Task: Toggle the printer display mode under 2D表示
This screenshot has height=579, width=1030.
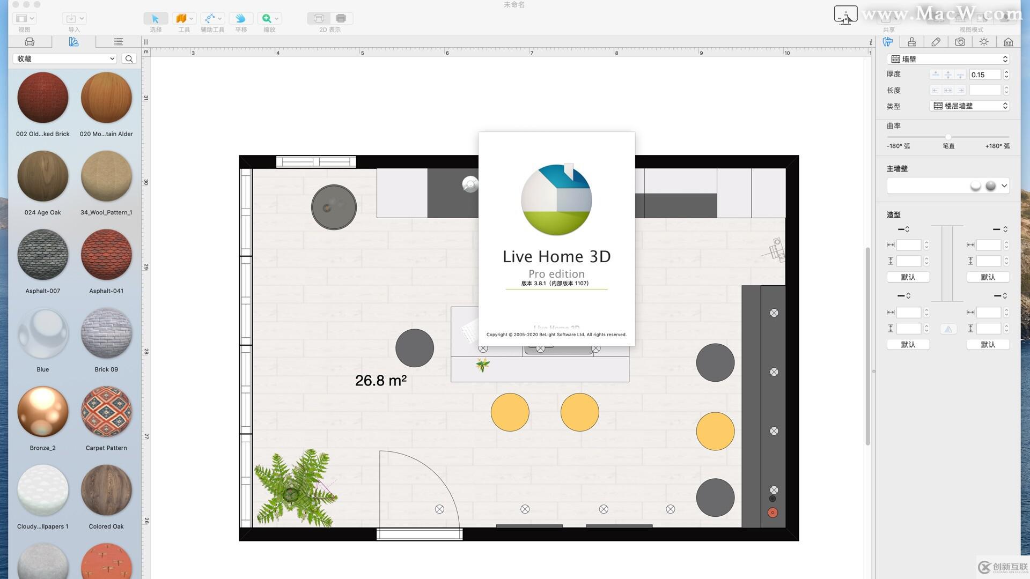Action: click(x=341, y=18)
